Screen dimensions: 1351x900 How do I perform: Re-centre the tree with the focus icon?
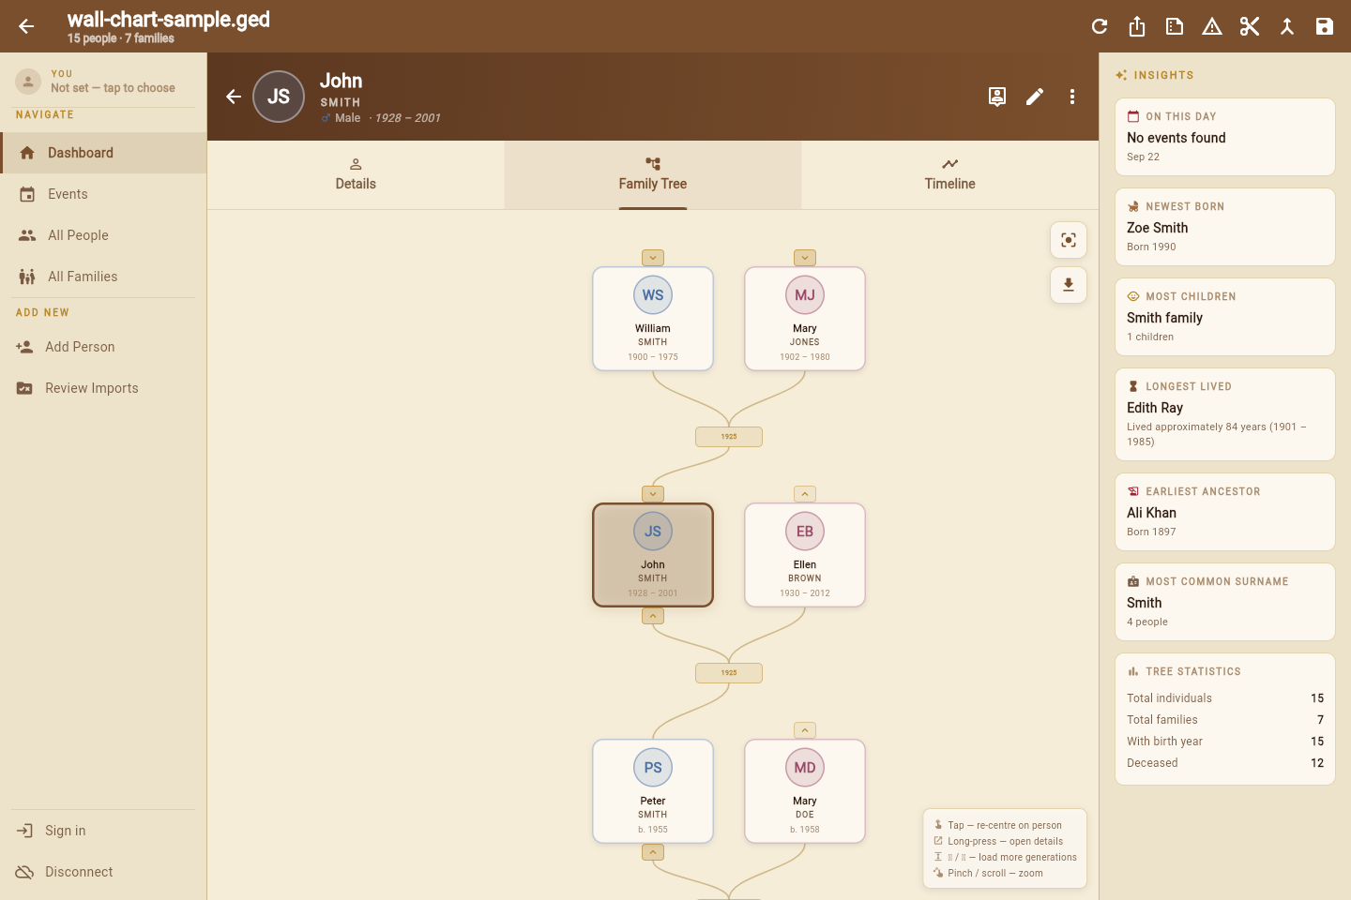point(1069,240)
